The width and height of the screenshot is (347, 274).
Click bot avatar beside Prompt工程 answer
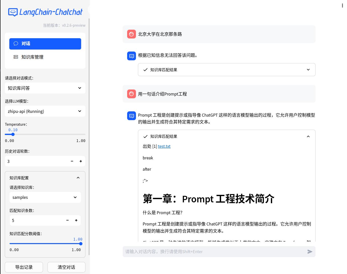point(131,116)
